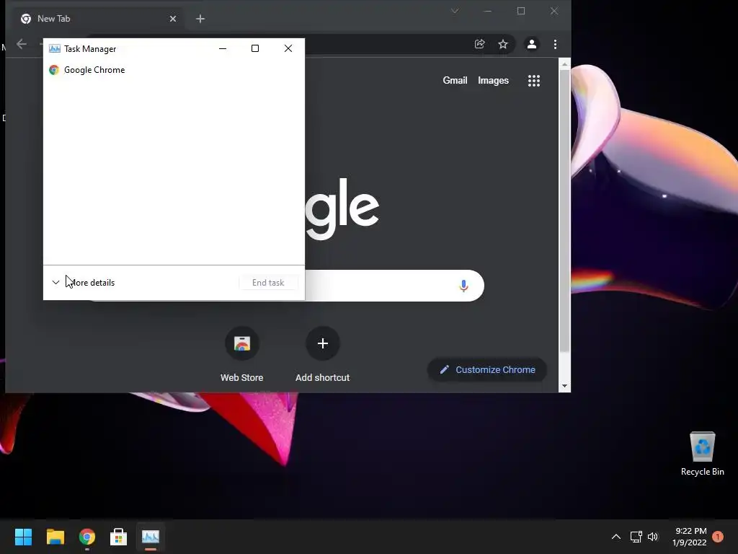This screenshot has height=554, width=738.
Task: Show hidden tray icons chevron
Action: [x=615, y=537]
